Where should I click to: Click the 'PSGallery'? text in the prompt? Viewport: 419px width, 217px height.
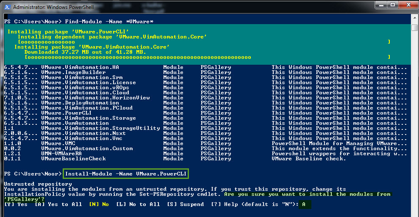pos(24,199)
